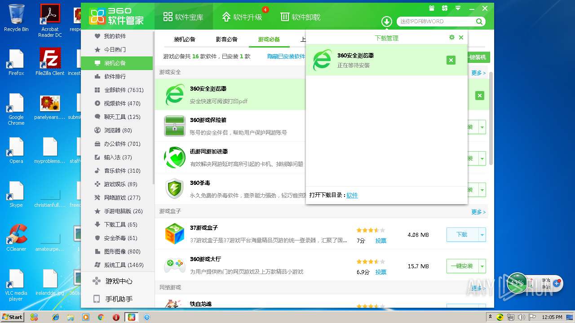Image resolution: width=575 pixels, height=323 pixels.
Task: Click the Chrome taskbar icon
Action: 101,317
